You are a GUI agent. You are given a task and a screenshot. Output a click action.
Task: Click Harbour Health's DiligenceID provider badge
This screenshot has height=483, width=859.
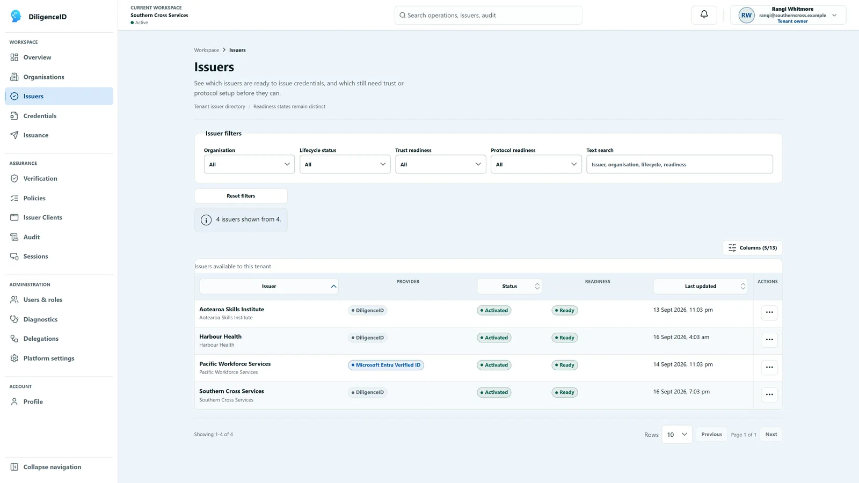click(x=367, y=338)
